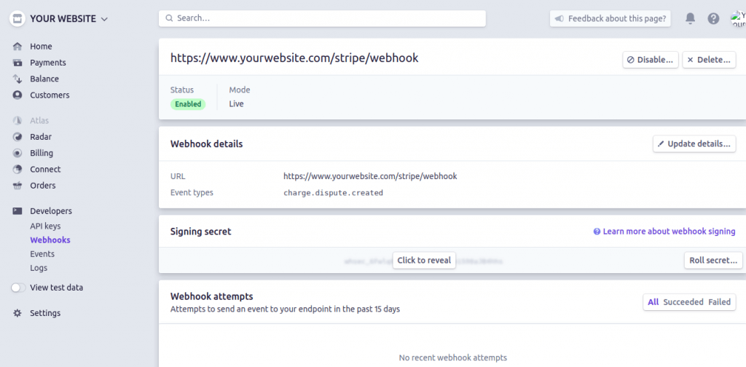746x367 pixels.
Task: Open Events under Developers
Action: tap(42, 254)
